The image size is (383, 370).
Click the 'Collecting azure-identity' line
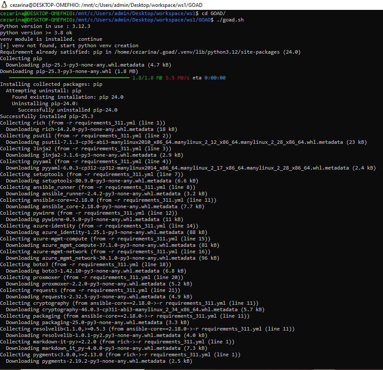click(x=99, y=226)
